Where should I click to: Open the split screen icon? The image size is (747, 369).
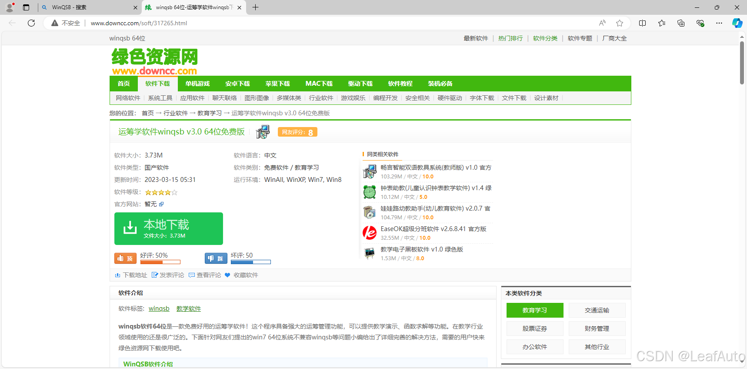(x=642, y=23)
